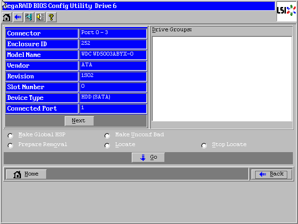The width and height of the screenshot is (298, 224).
Task: Select the Locate radio button
Action: click(x=107, y=146)
